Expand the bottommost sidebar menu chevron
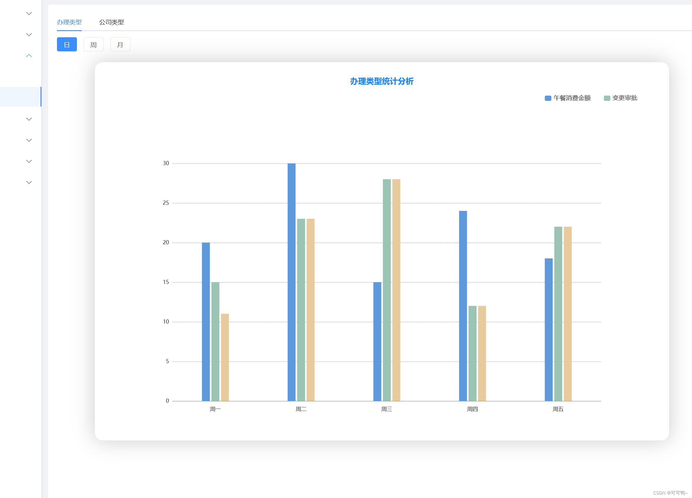The height and width of the screenshot is (498, 692). [29, 182]
